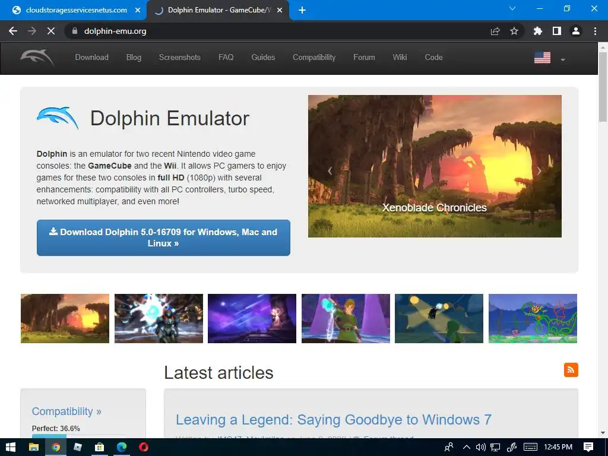This screenshot has height=456, width=608.
Task: Expand the language dropdown arrow
Action: click(563, 59)
